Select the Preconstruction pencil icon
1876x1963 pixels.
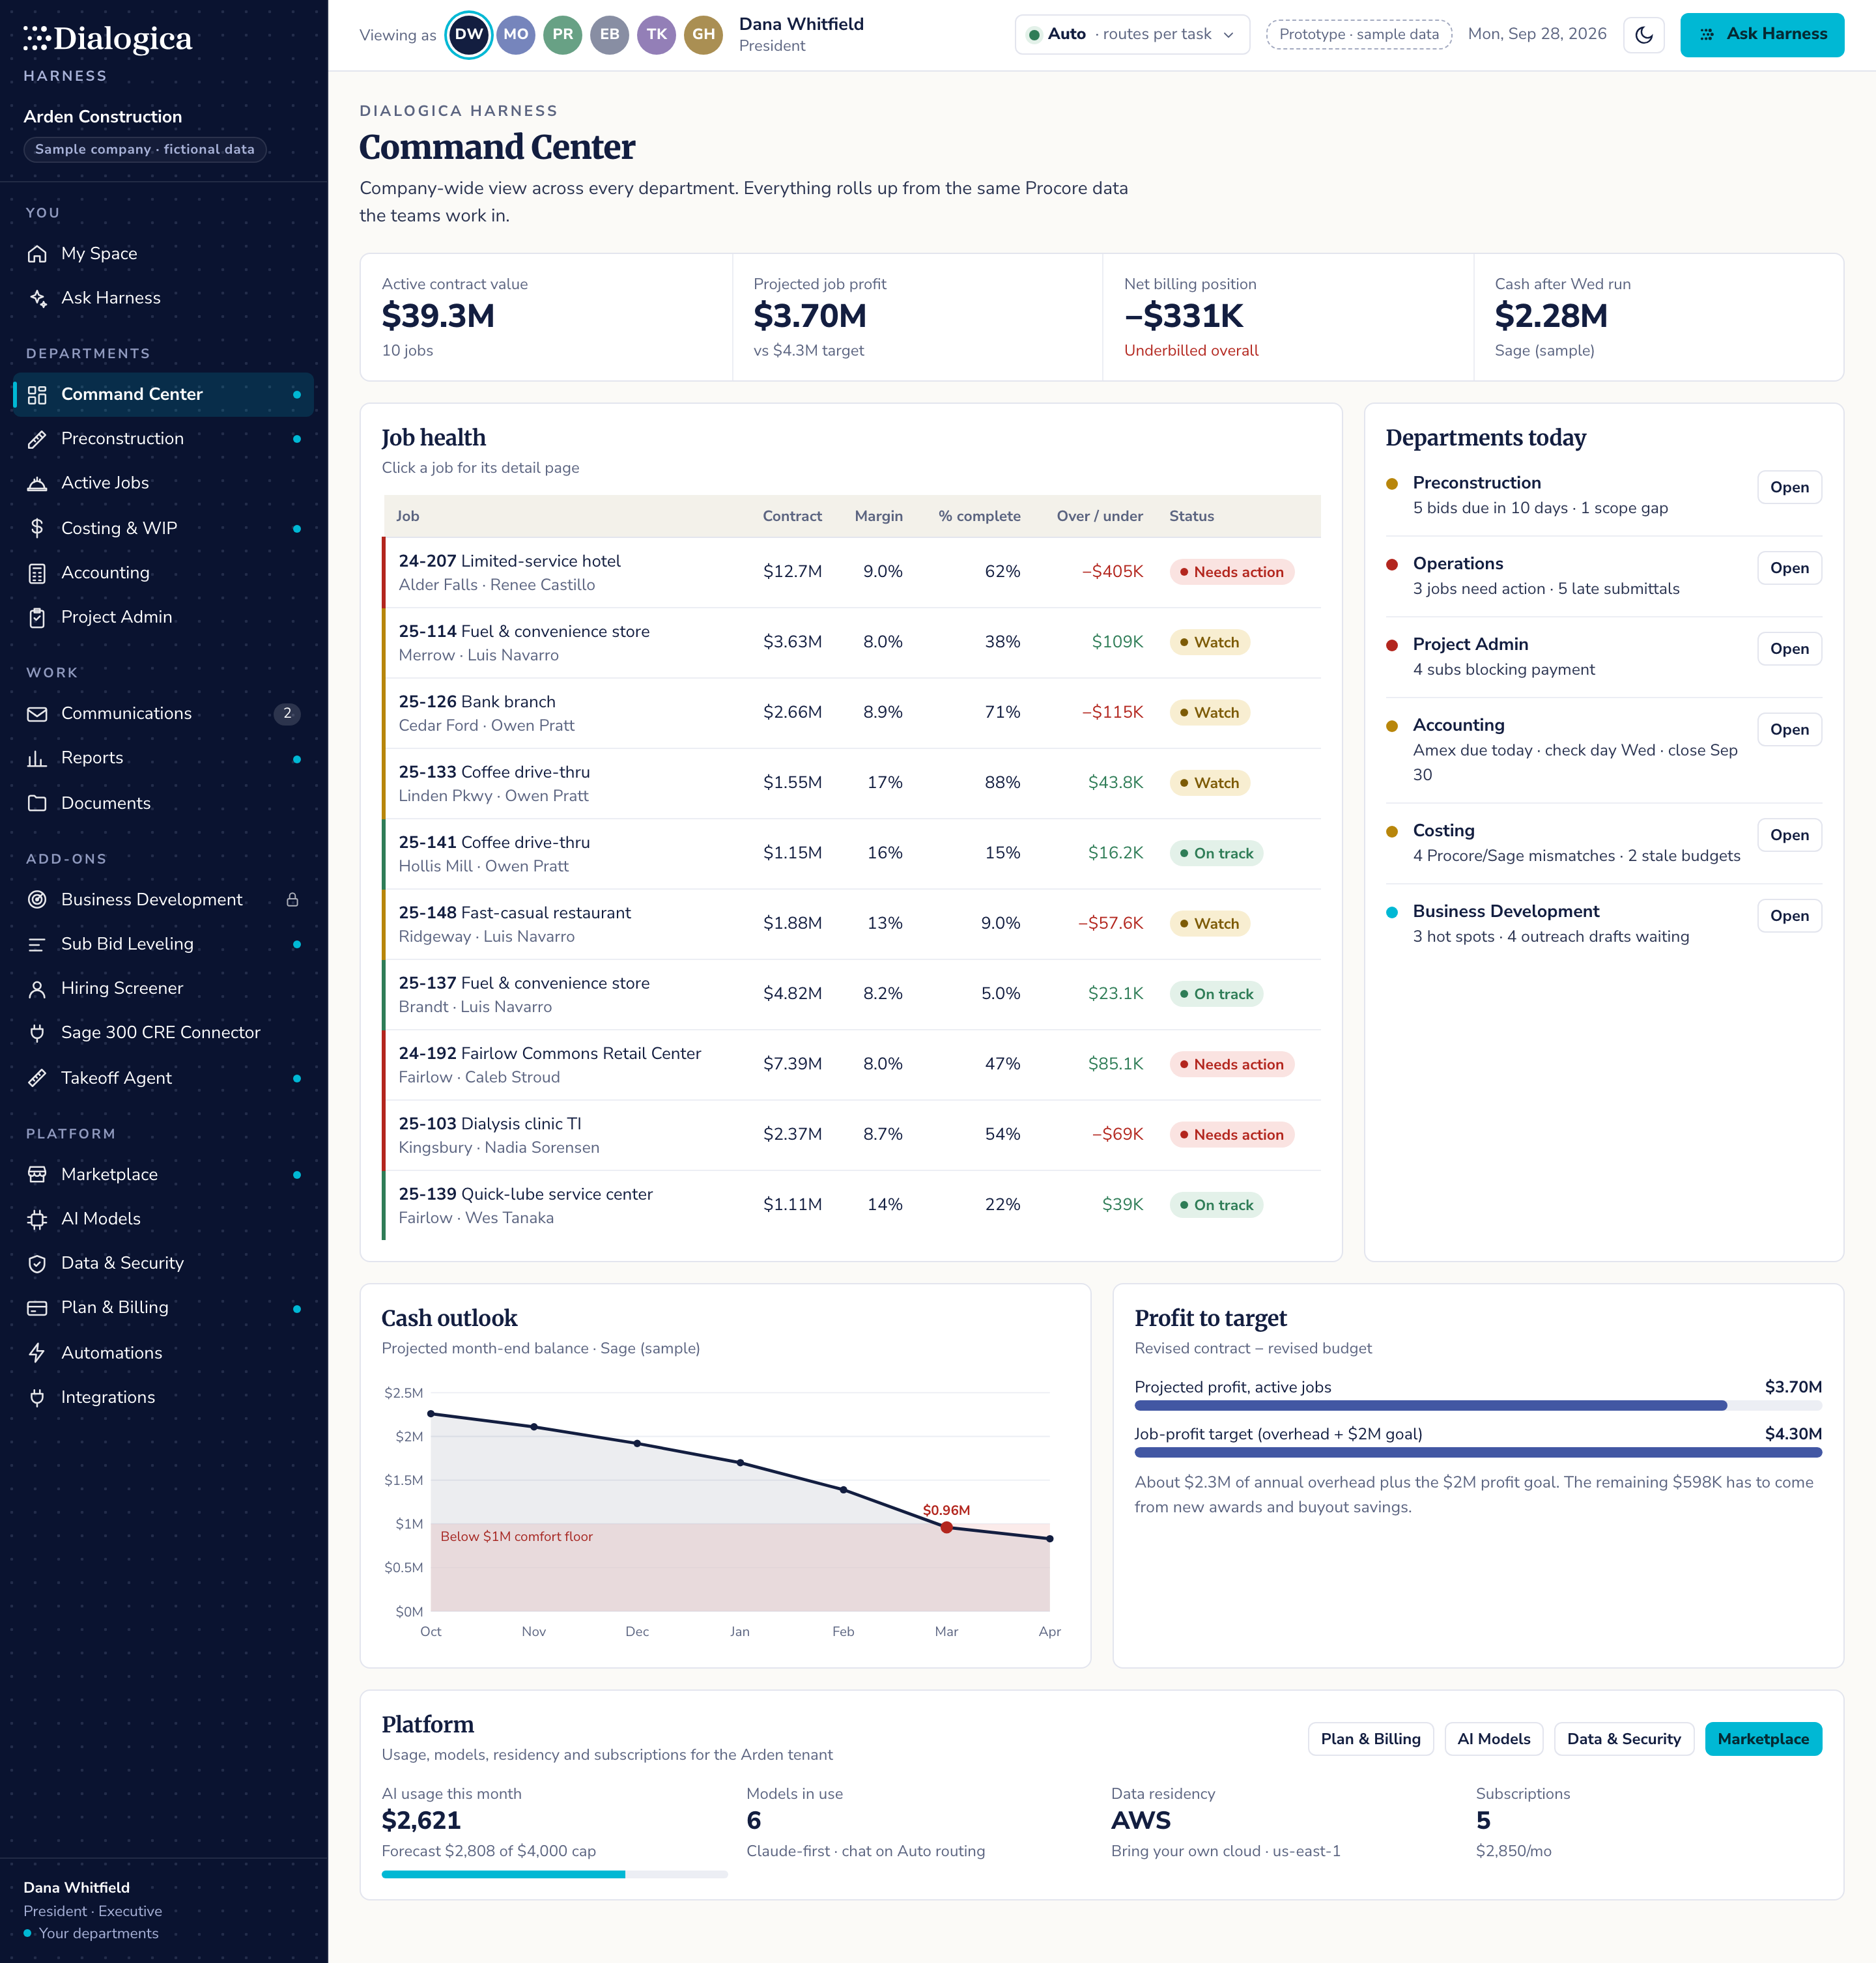pyautogui.click(x=37, y=439)
